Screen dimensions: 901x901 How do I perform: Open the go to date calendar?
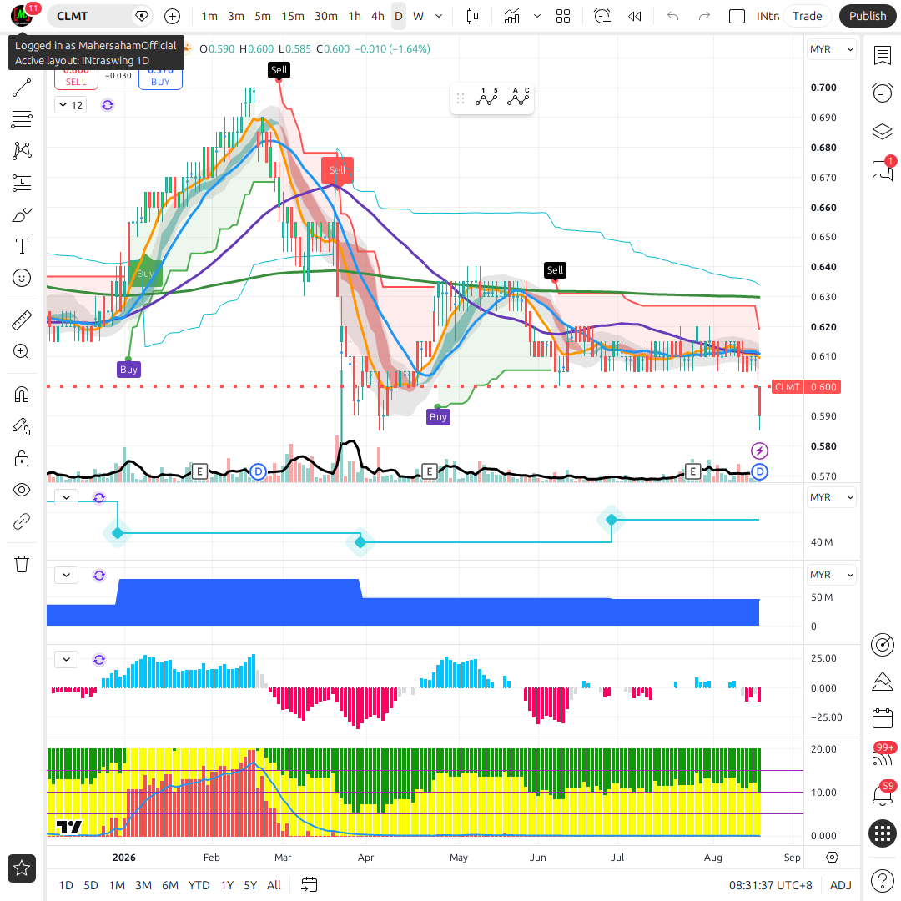[x=310, y=885]
